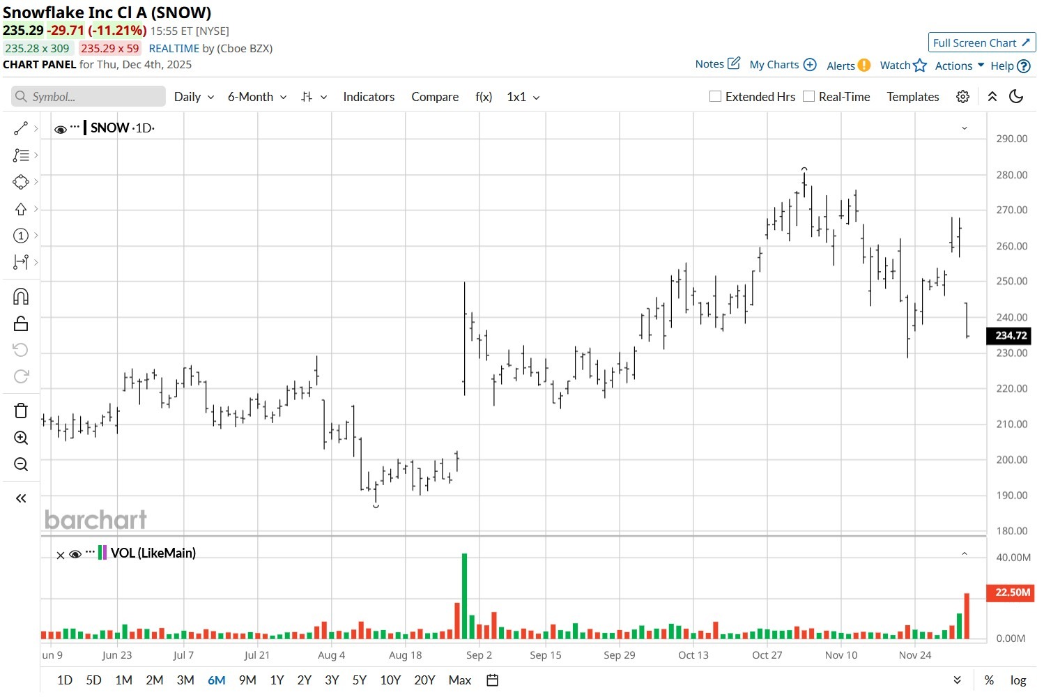This screenshot has height=697, width=1044.
Task: Open the Indicators menu
Action: click(x=369, y=97)
